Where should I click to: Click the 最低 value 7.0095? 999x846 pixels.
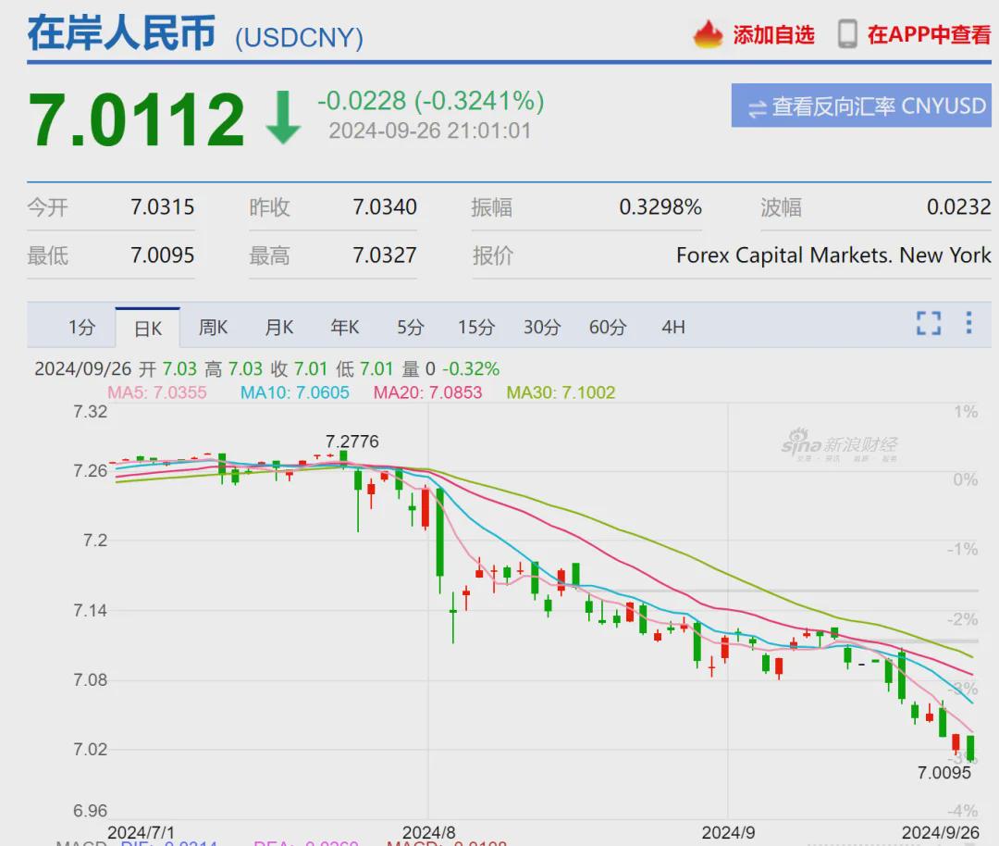click(163, 255)
